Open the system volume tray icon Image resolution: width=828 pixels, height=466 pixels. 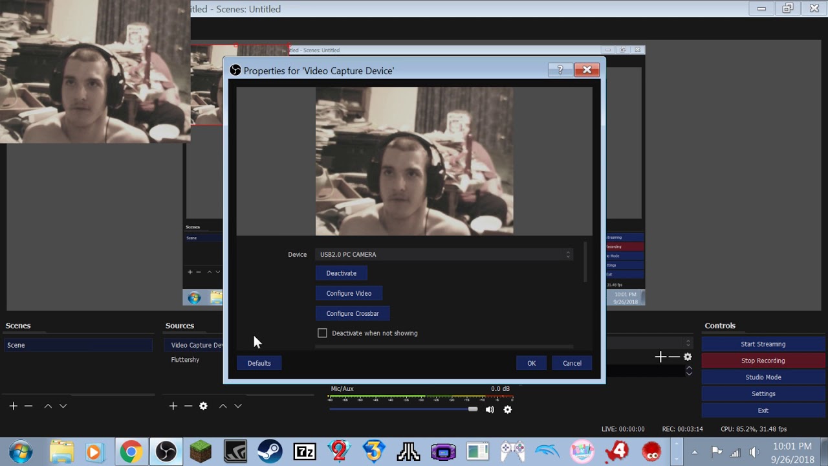[x=754, y=452]
